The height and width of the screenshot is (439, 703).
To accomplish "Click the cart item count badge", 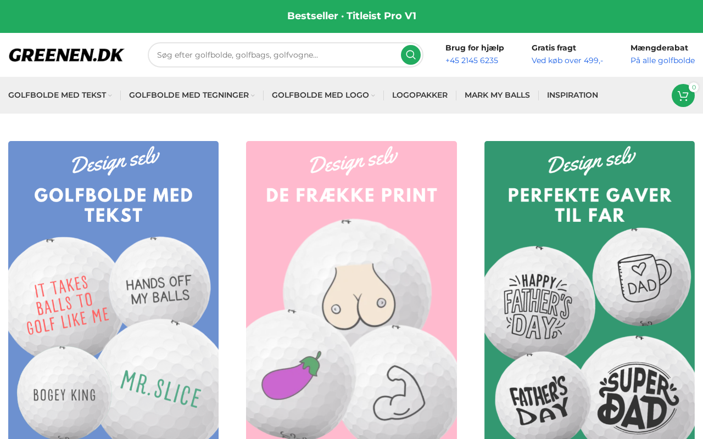I will (x=694, y=87).
